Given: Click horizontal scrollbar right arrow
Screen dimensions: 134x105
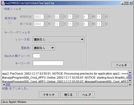Looking at the screenshot, I should click(x=130, y=84).
